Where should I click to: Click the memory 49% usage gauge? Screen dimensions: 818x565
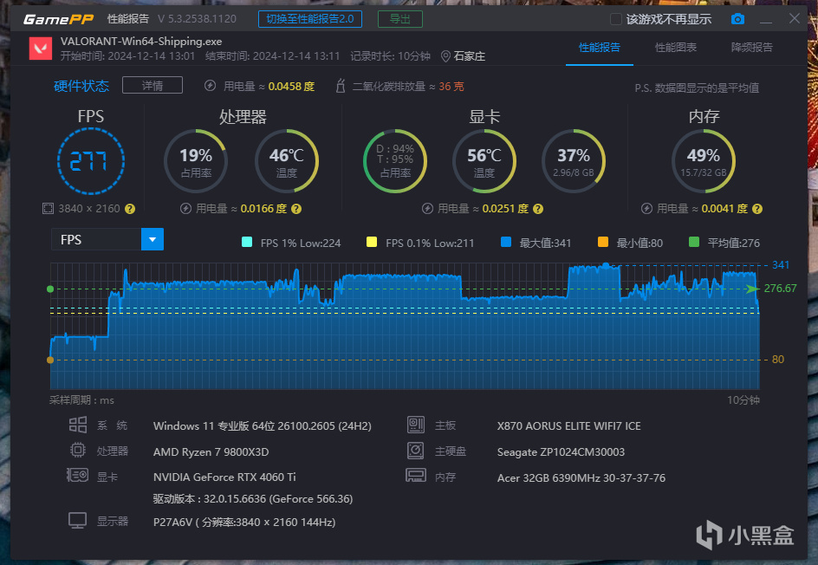tap(704, 160)
